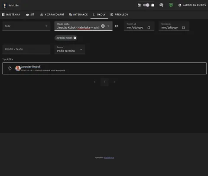Click the briefcase icon beside the mode switch
208x176 pixels.
tap(153, 5)
